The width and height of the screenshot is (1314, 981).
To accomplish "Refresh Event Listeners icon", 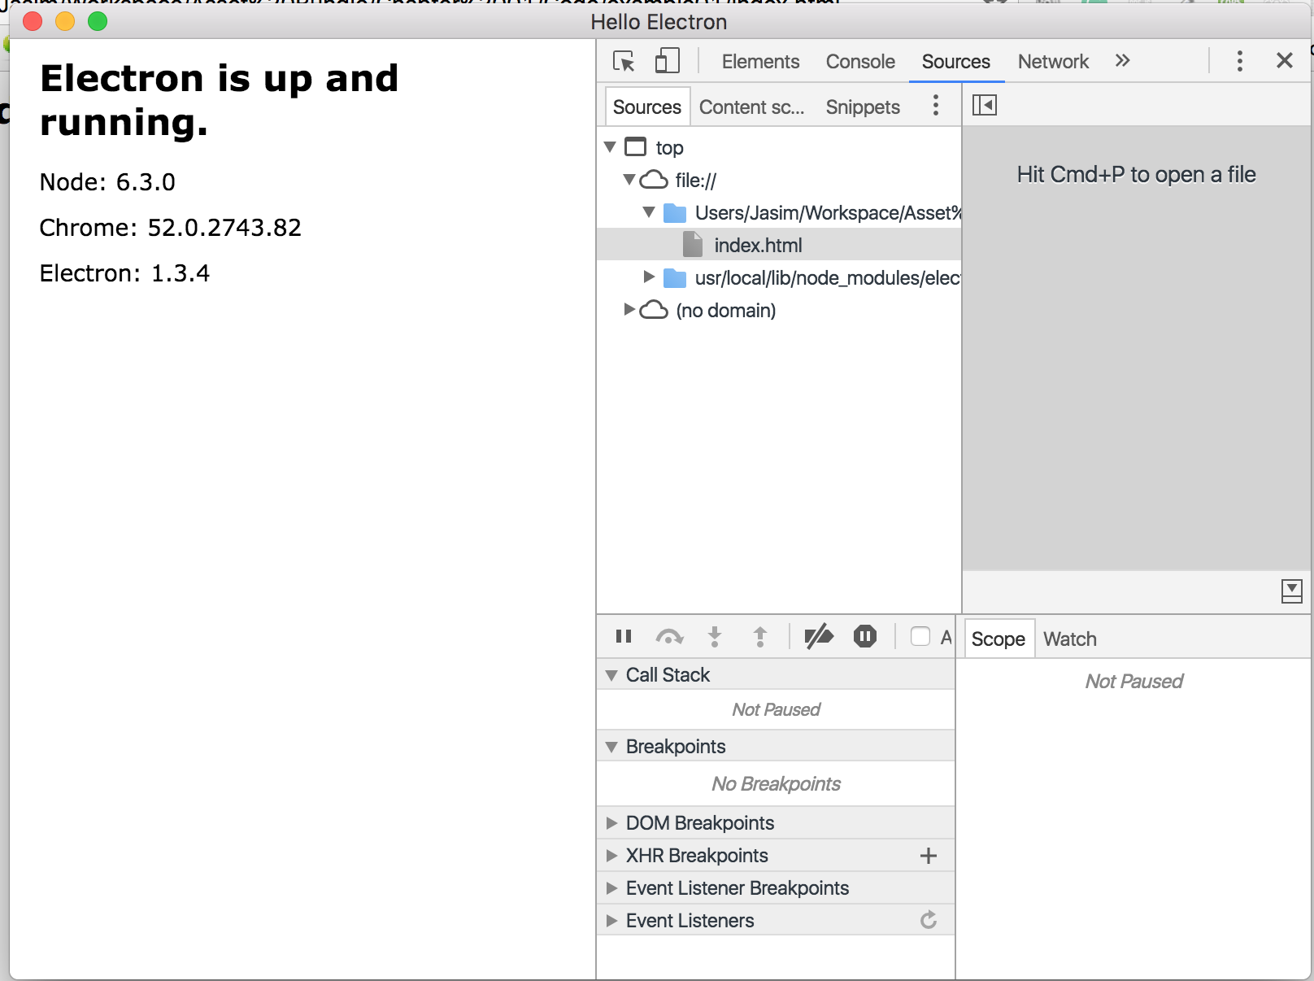I will tap(929, 920).
